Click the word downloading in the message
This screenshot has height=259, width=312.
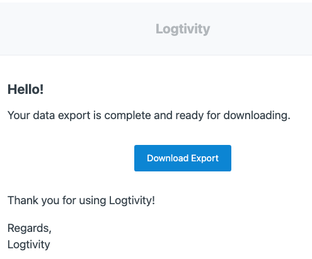click(257, 115)
